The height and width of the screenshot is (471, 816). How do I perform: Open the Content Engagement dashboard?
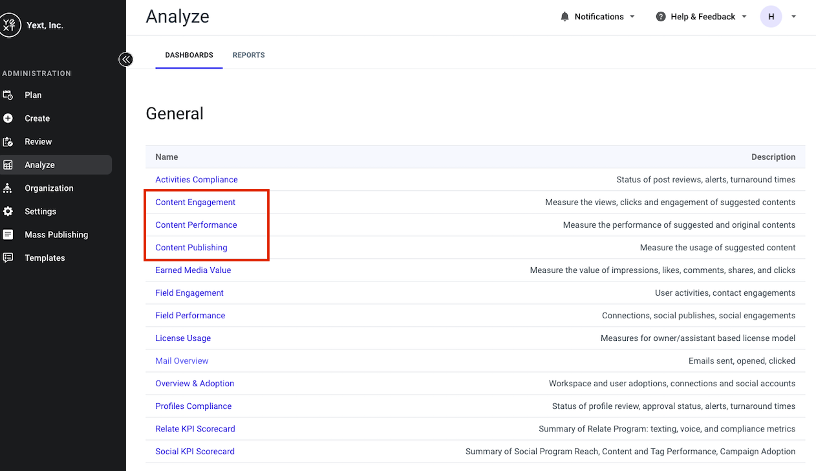click(x=195, y=203)
